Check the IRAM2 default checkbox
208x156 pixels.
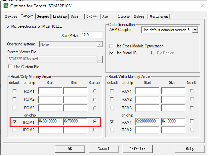[112, 130]
